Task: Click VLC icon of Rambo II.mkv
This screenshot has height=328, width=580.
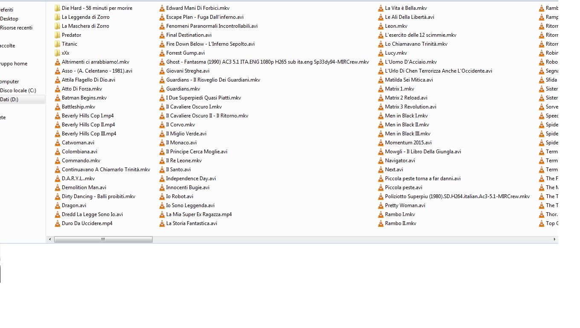Action: point(381,223)
